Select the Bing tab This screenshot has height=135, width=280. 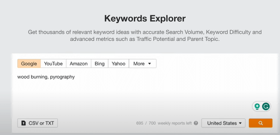pos(99,64)
